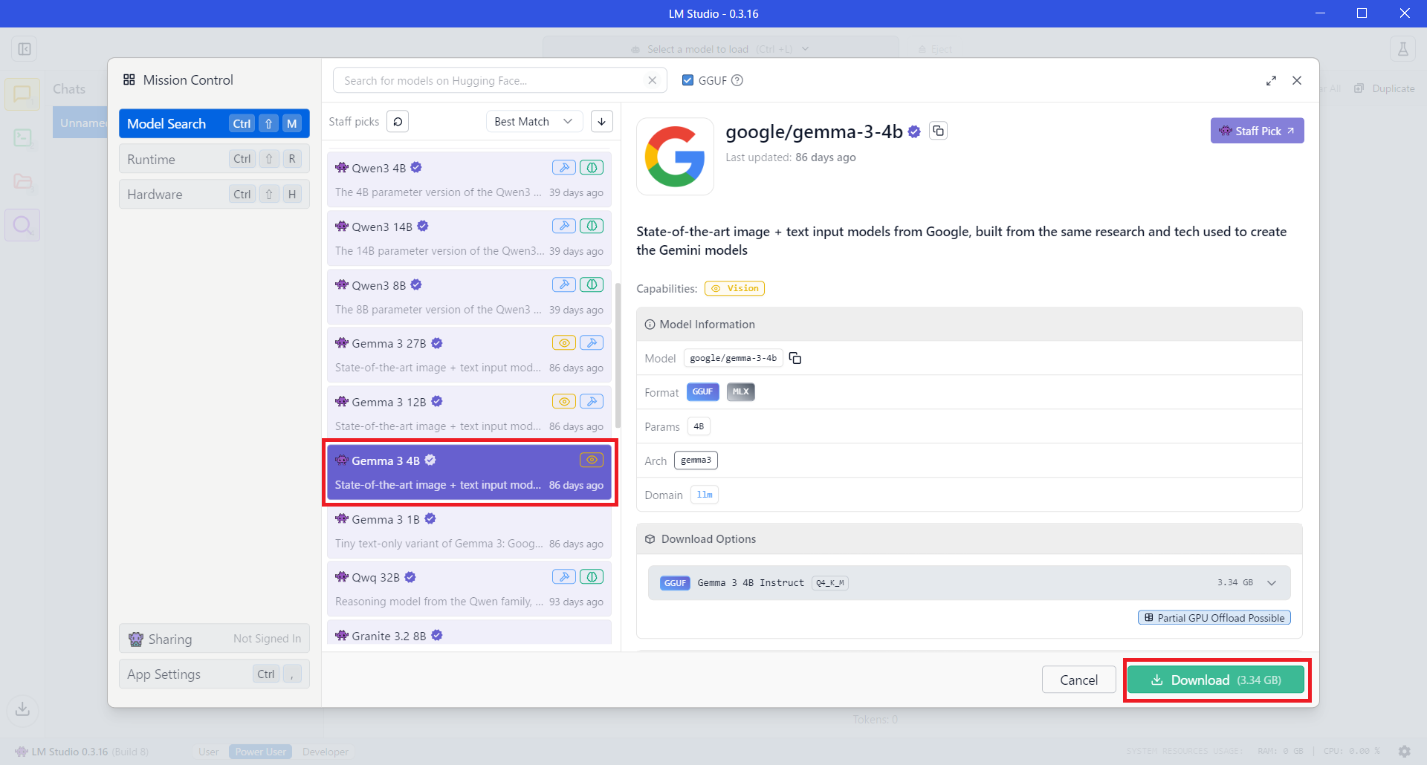This screenshot has width=1427, height=765.
Task: Click the Download Options section header
Action: pos(969,539)
